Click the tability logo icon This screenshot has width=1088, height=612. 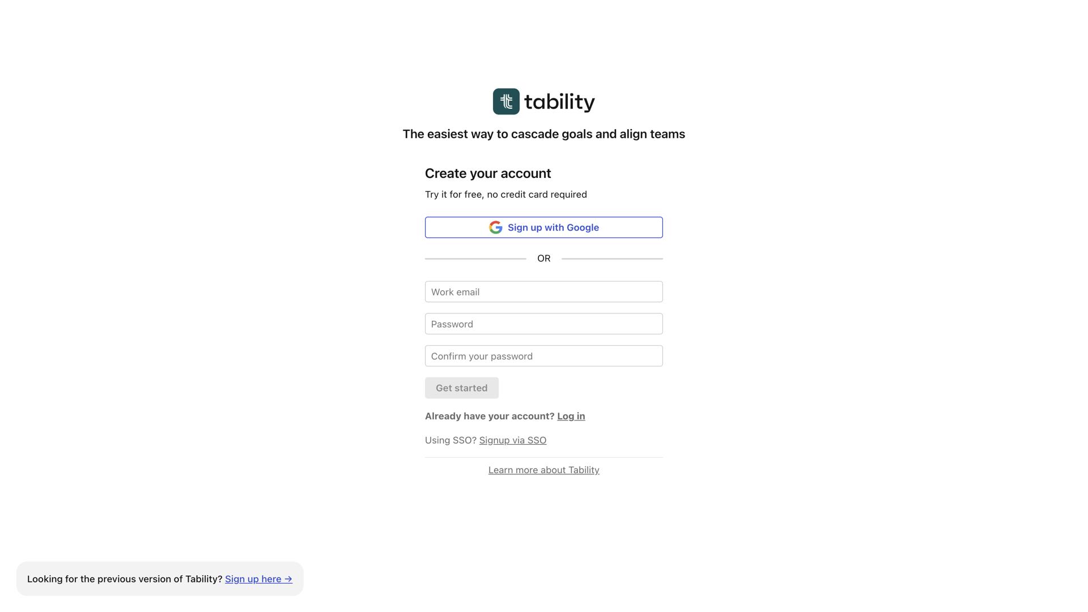506,101
